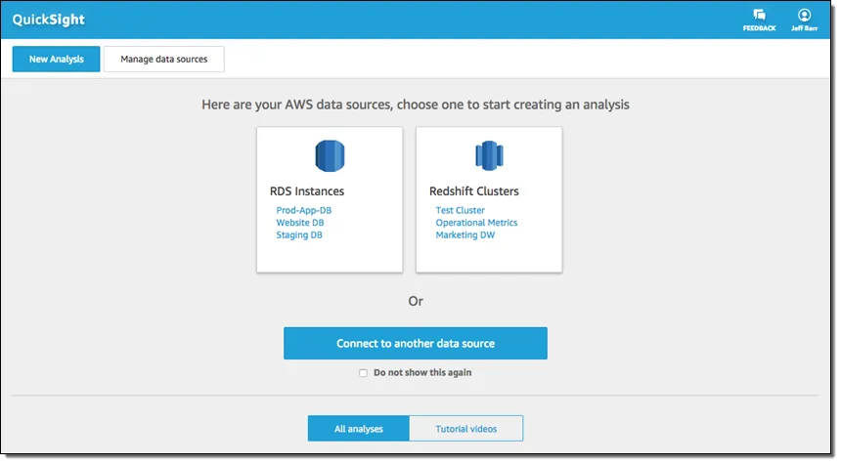Click the RDS Instances database icon
841x464 pixels.
[x=330, y=156]
